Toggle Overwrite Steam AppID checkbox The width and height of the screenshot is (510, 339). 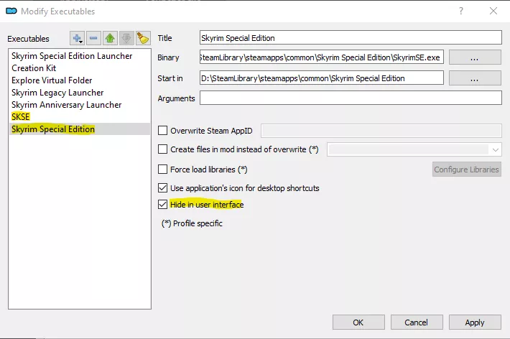[x=162, y=131]
